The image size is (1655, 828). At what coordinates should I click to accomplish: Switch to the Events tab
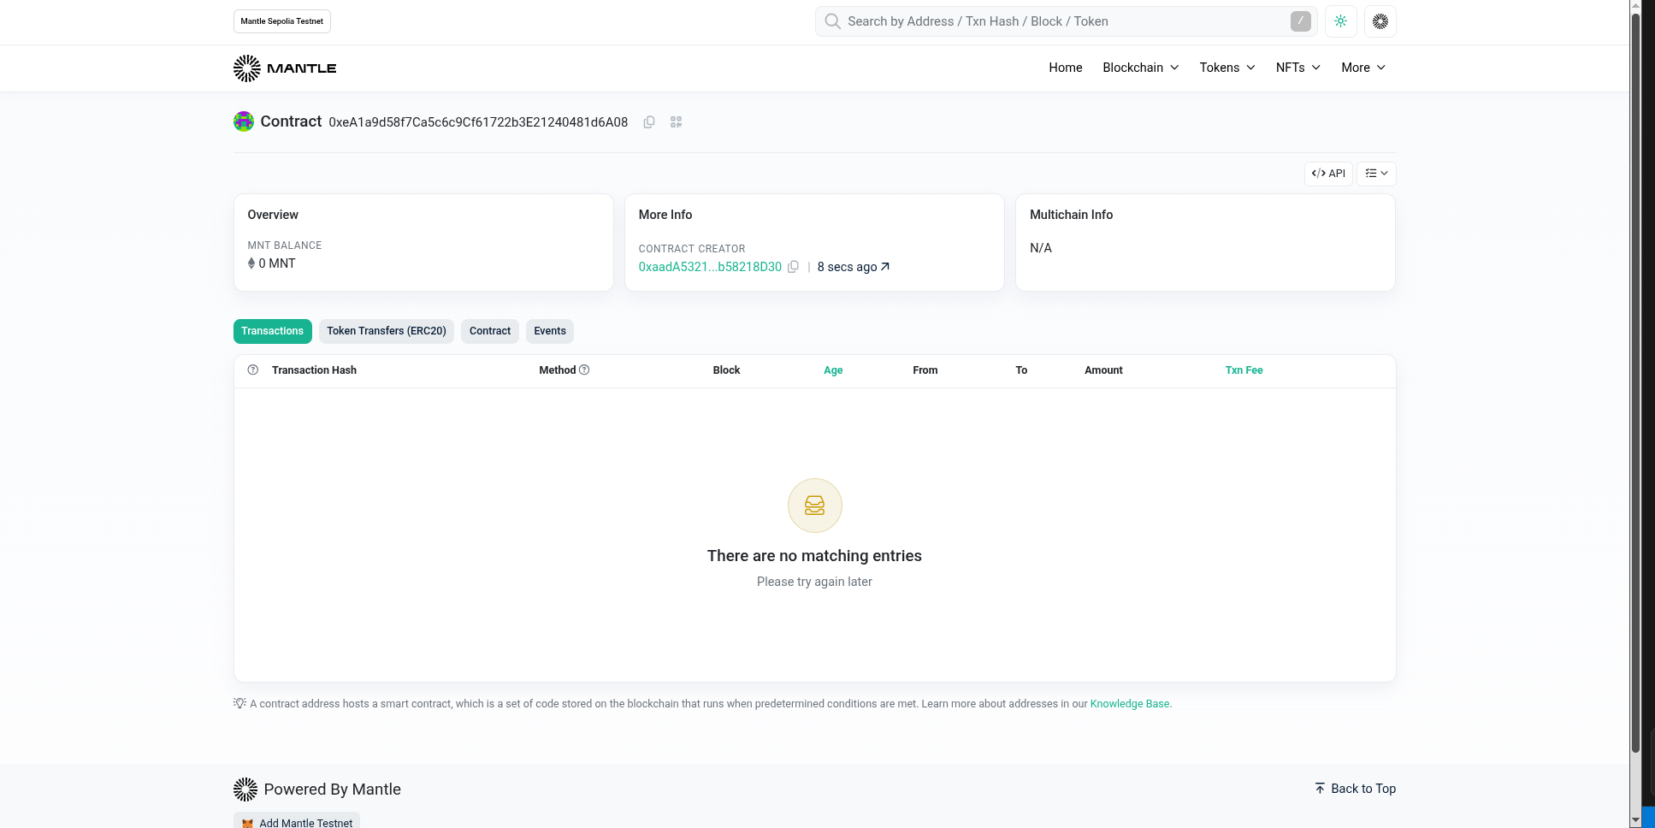pyautogui.click(x=549, y=331)
